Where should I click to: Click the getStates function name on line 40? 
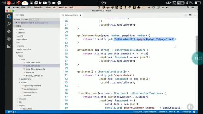coord(84,72)
